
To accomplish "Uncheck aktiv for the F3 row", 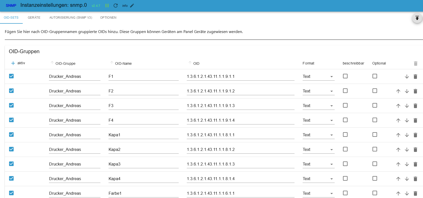I will pos(11,105).
